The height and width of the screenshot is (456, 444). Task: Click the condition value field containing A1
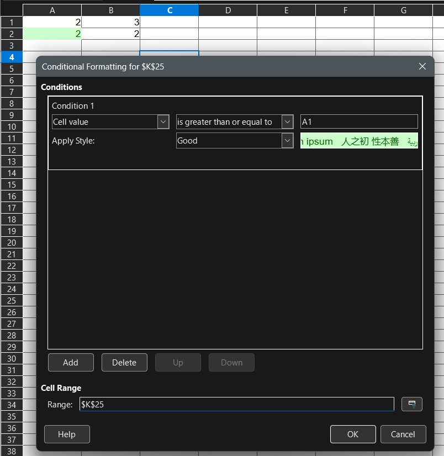[358, 122]
